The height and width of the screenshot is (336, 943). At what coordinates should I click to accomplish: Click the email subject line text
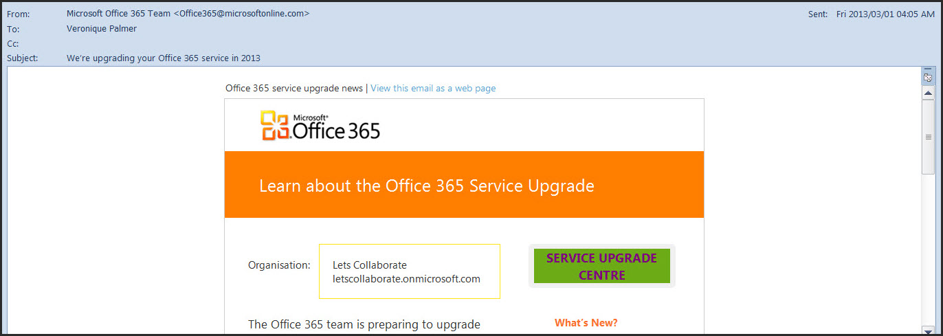[164, 58]
